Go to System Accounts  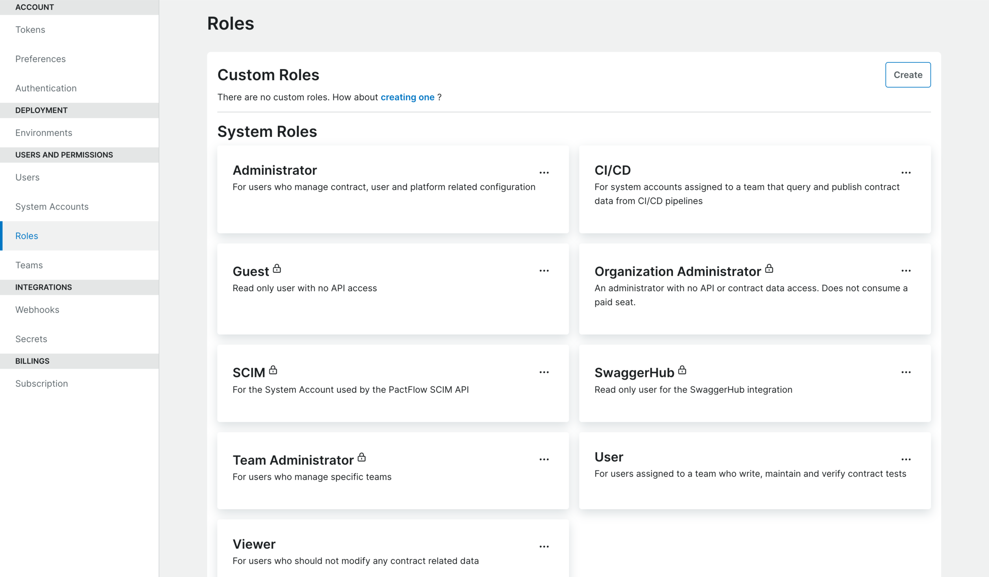(x=52, y=206)
